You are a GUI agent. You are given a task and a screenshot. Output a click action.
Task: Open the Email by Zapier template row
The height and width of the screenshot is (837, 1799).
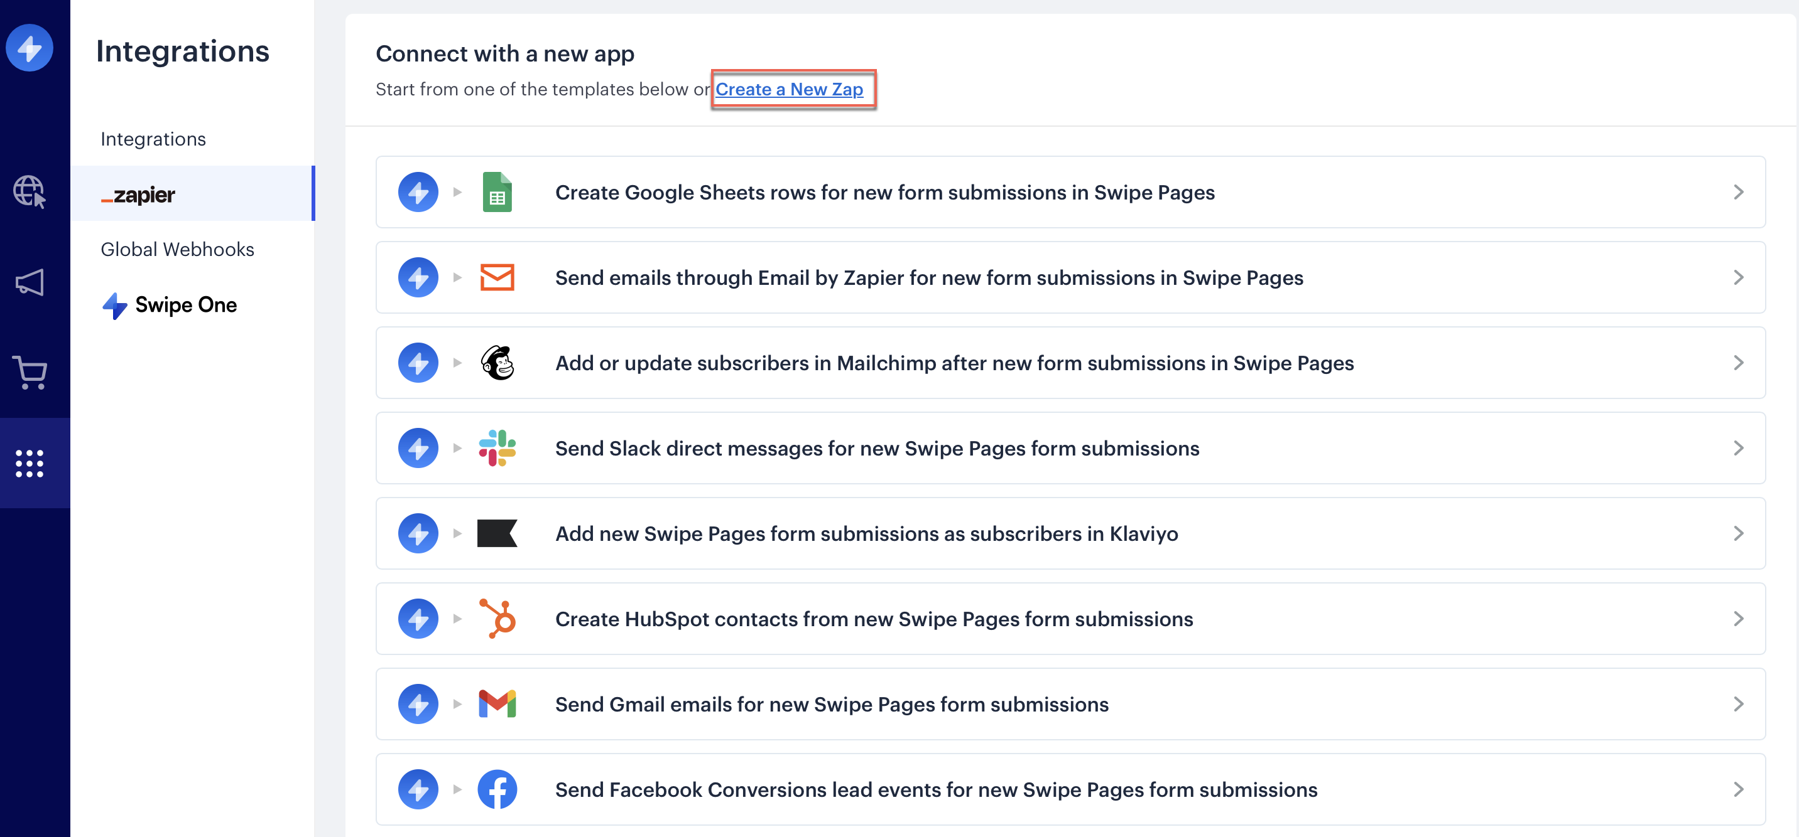pyautogui.click(x=1738, y=277)
